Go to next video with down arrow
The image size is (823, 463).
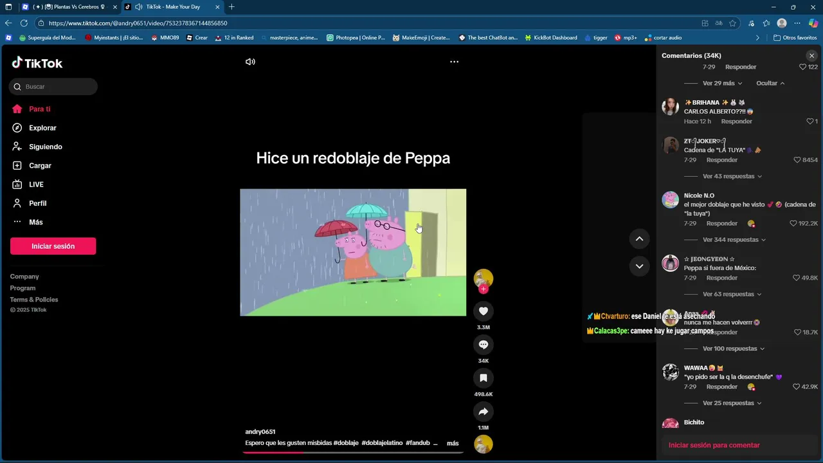[639, 266]
